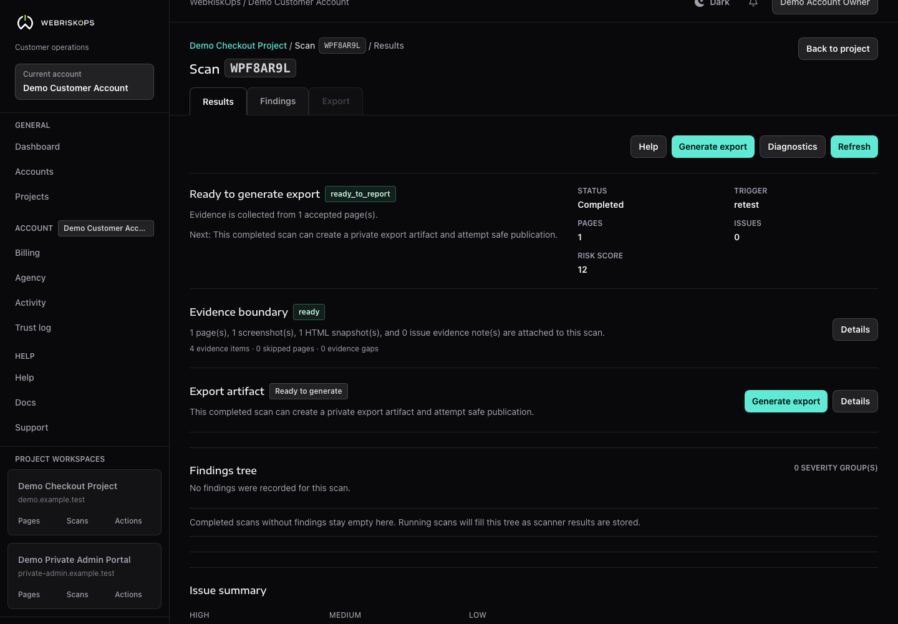This screenshot has height=624, width=898.
Task: Open Trust log page
Action: 33,328
